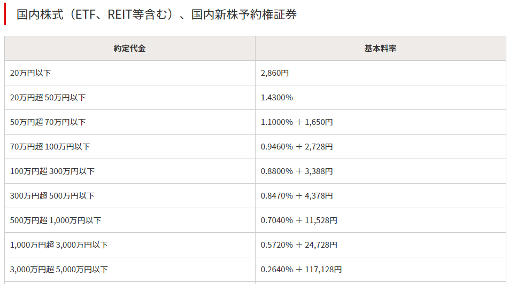The image size is (509, 284).
Task: Click the 0.9460% + 2,728円 cell
Action: point(381,147)
